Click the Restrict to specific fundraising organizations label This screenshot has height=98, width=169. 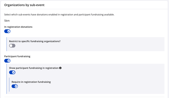[x=35, y=41]
